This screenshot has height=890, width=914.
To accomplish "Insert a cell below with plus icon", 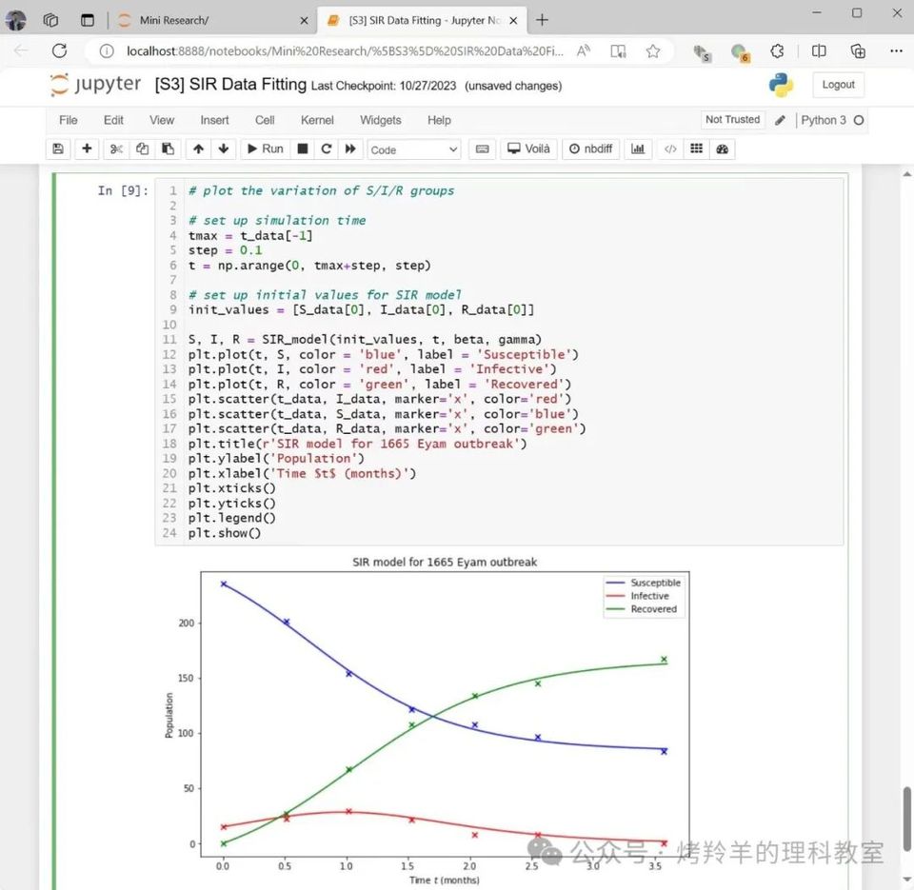I will tap(87, 149).
